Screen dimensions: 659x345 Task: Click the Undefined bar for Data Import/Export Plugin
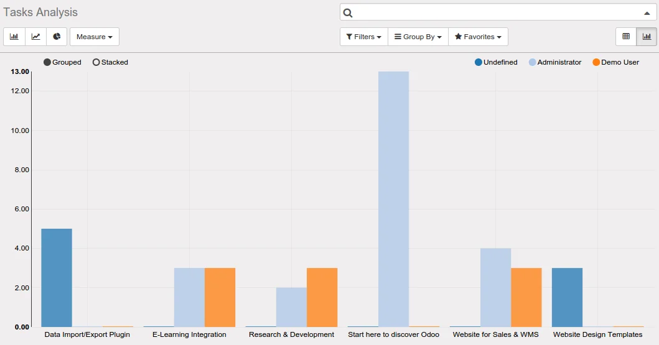tap(57, 278)
